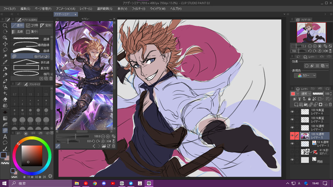
Task: Select the magnifier zoom tool
Action: click(5, 25)
